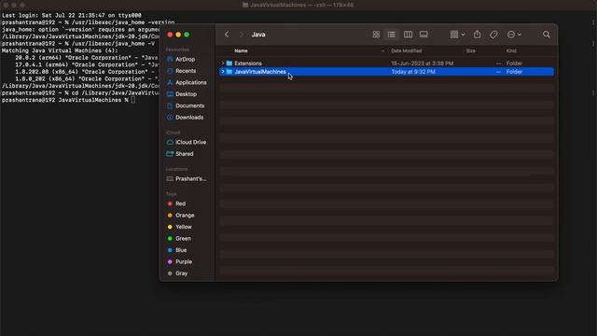Select the JavaVirtualMachines folder row
Screen dimensions: 597x336
click(386, 72)
